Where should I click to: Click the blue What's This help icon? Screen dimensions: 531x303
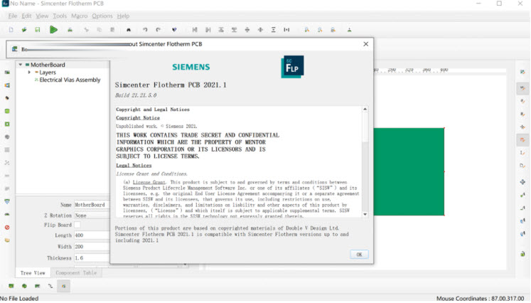pyautogui.click(x=174, y=30)
